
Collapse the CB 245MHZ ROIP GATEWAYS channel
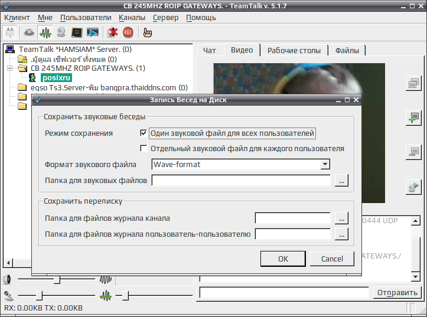click(x=10, y=68)
